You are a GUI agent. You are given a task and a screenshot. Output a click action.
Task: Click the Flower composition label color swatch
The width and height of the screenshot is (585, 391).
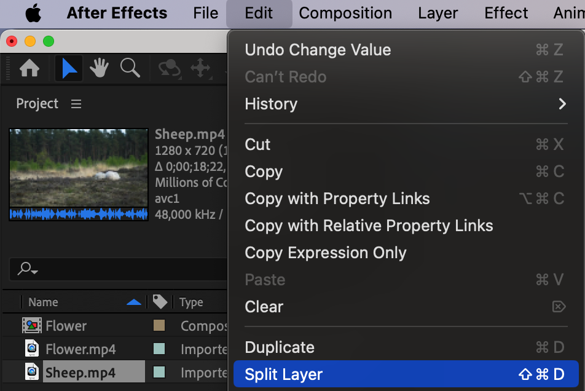pos(159,326)
